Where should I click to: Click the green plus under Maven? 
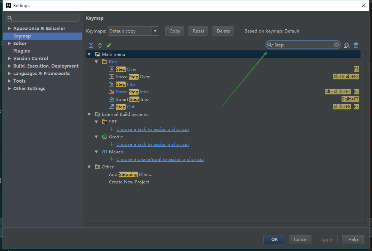(112, 159)
